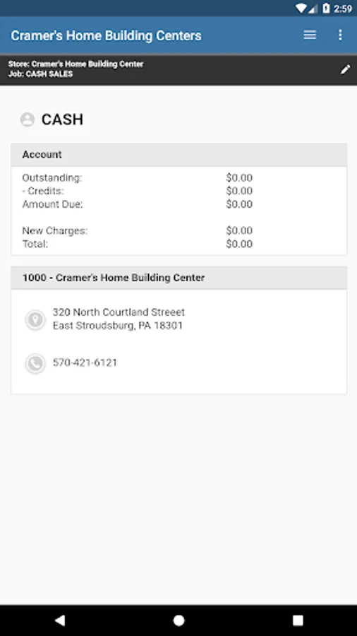357x636 pixels.
Task: Open the 320 North Courtland Street address
Action: (119, 319)
